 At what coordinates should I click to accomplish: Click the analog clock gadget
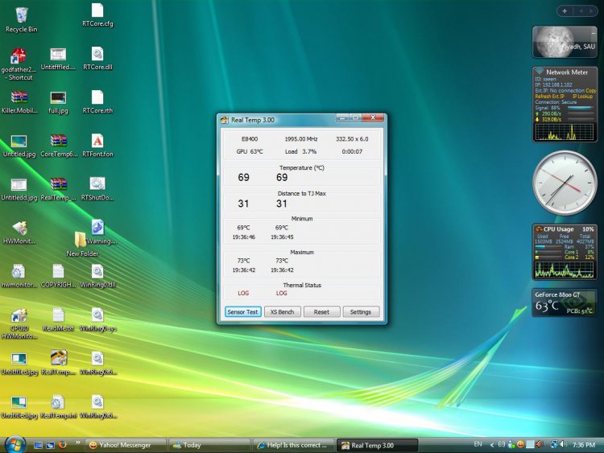coord(565,183)
